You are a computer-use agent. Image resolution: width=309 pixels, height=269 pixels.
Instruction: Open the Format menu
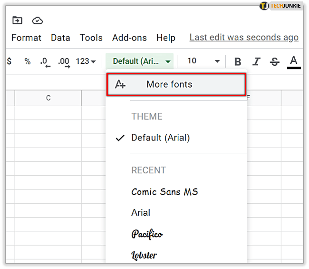pyautogui.click(x=26, y=38)
